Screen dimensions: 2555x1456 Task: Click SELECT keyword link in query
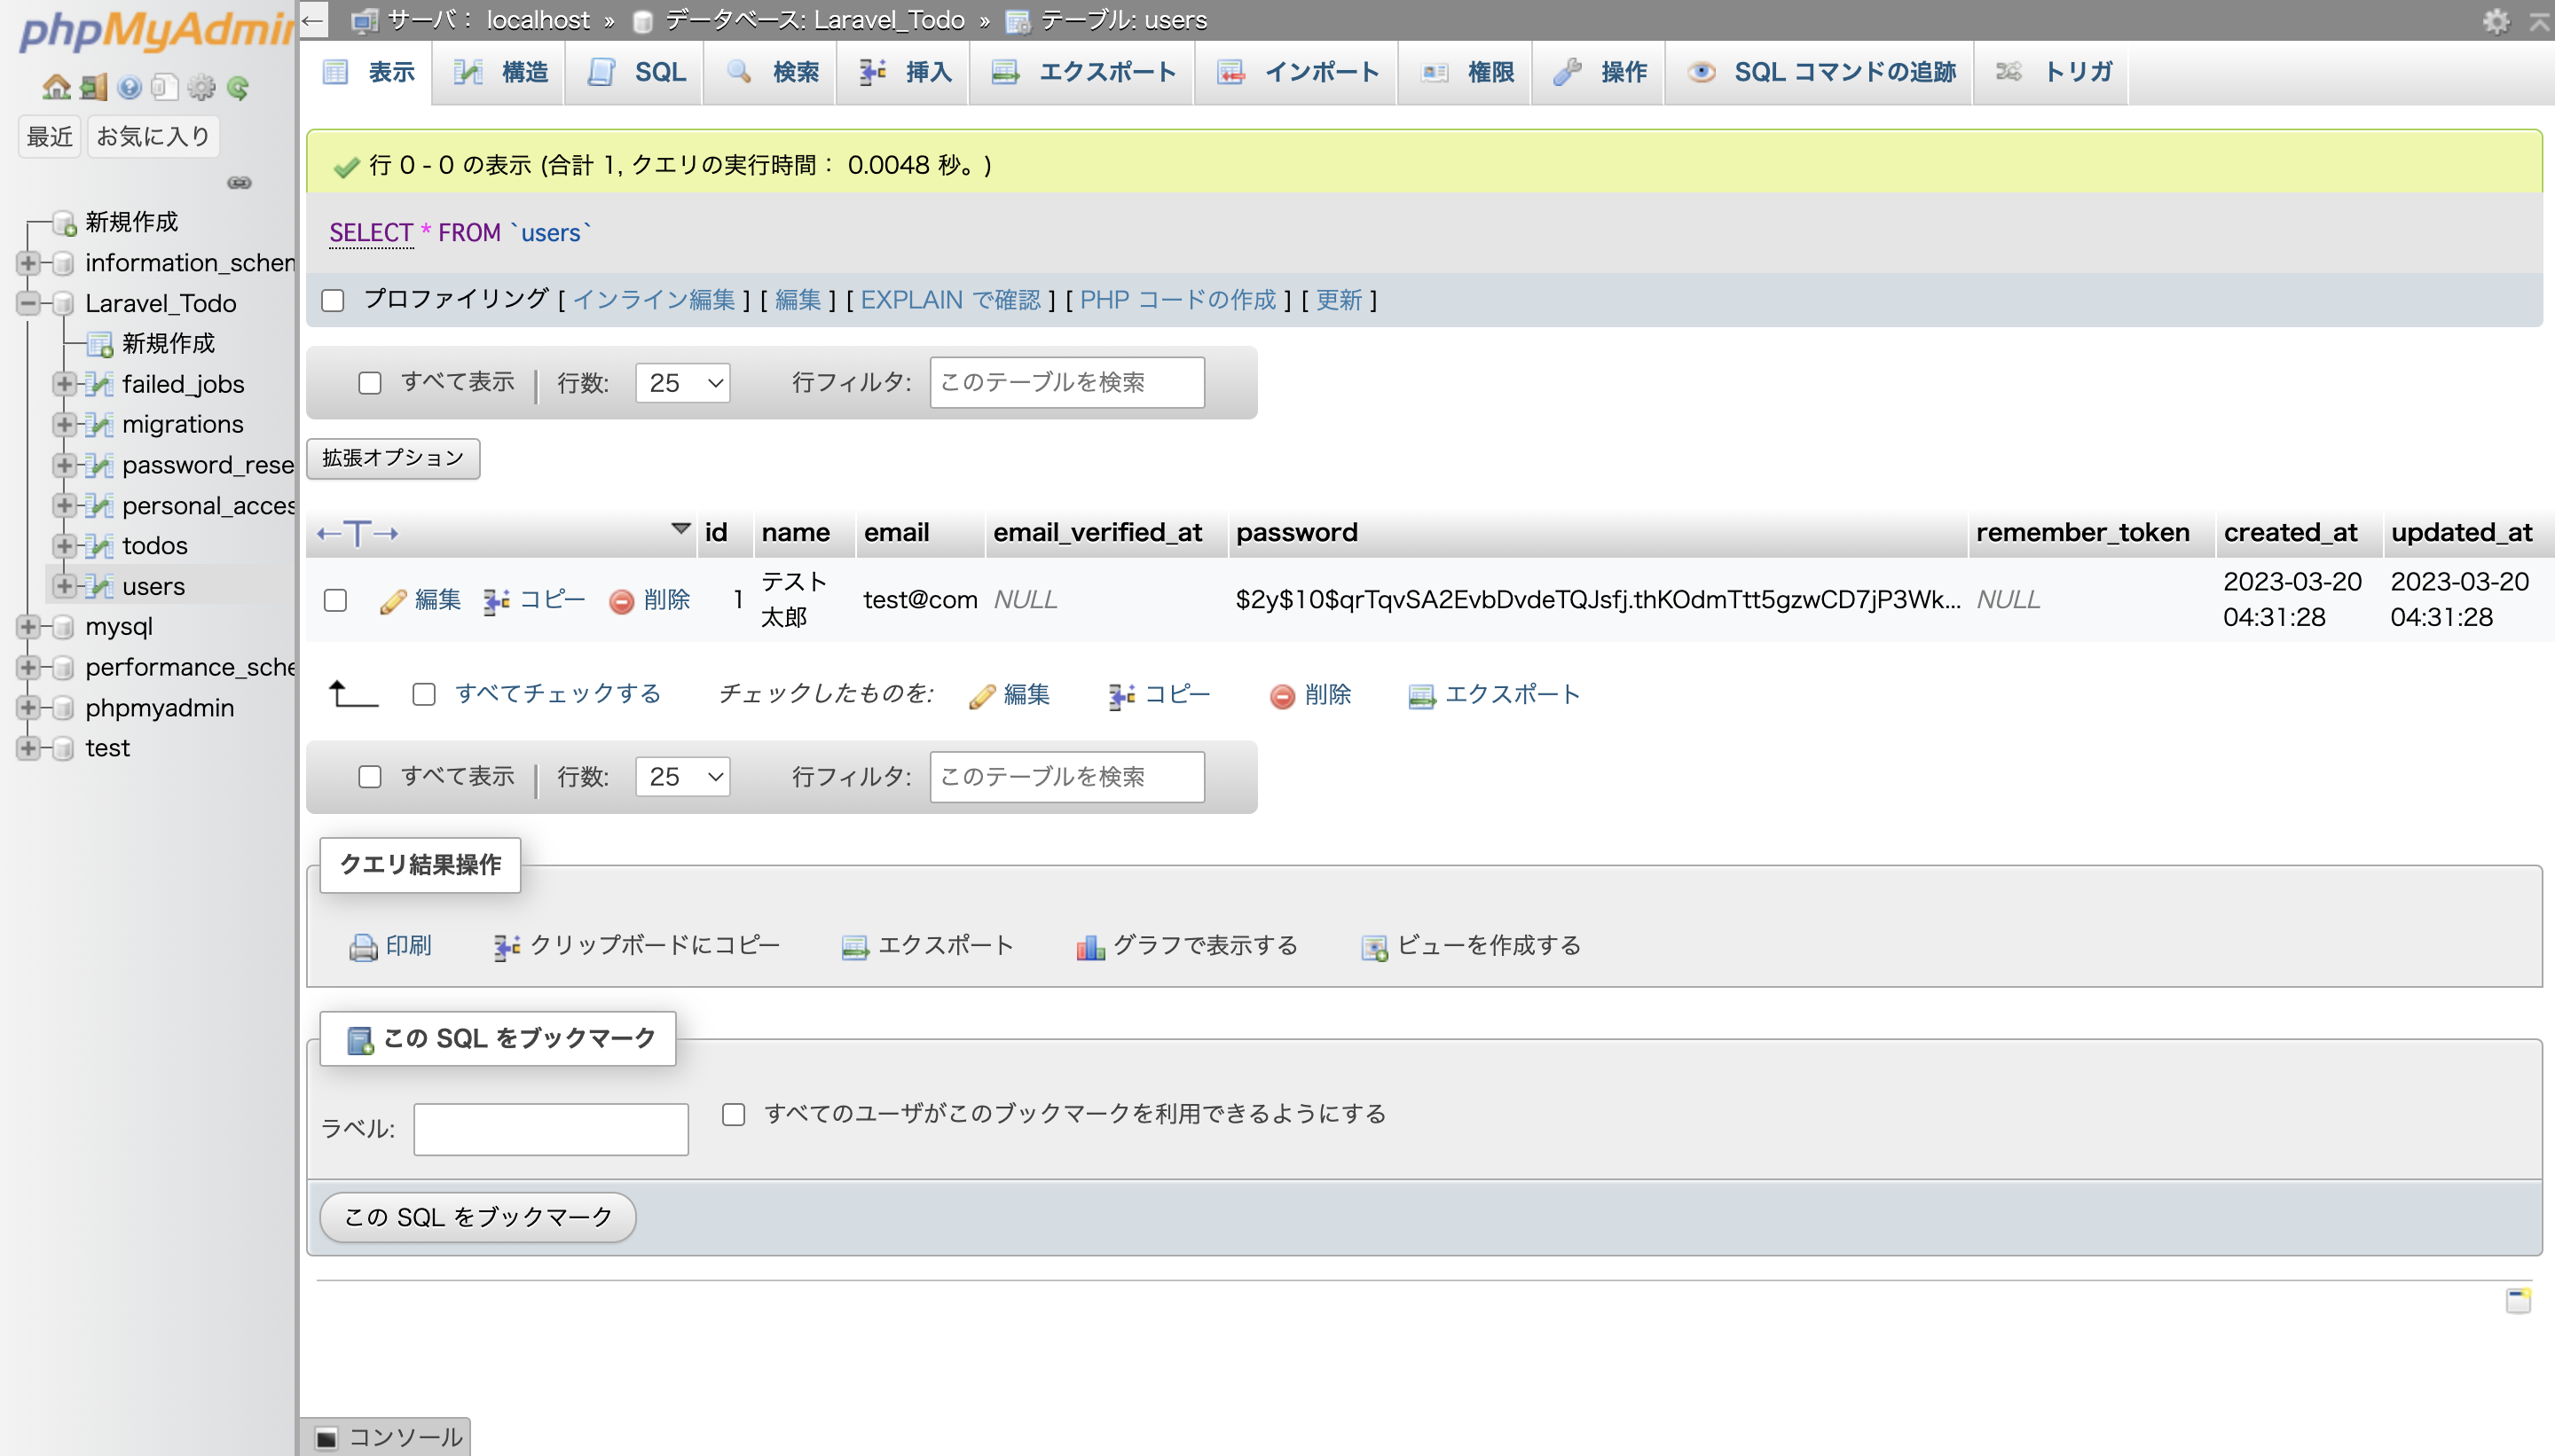(371, 233)
